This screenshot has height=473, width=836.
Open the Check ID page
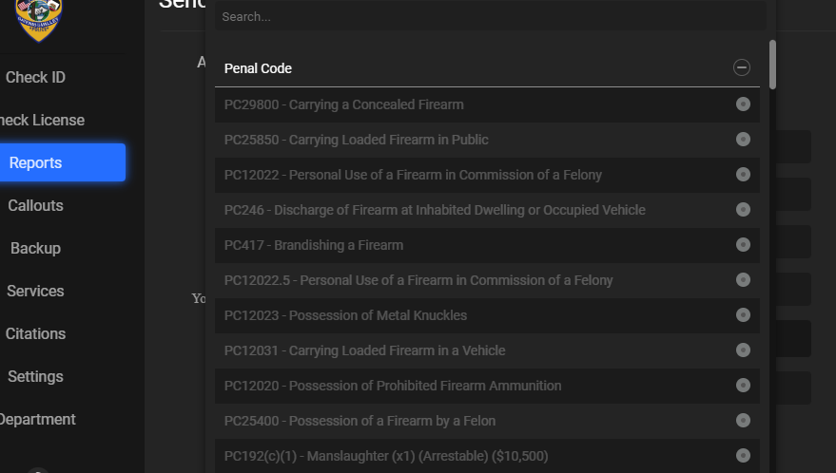35,78
